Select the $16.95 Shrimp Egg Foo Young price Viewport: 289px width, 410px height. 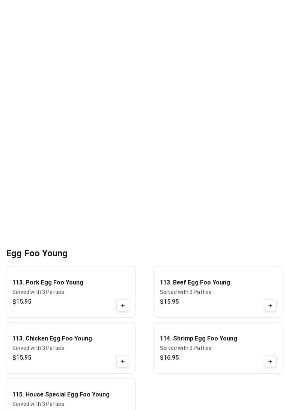click(x=169, y=357)
